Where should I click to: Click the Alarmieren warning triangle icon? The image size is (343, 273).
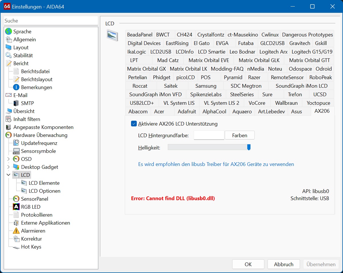click(17, 231)
